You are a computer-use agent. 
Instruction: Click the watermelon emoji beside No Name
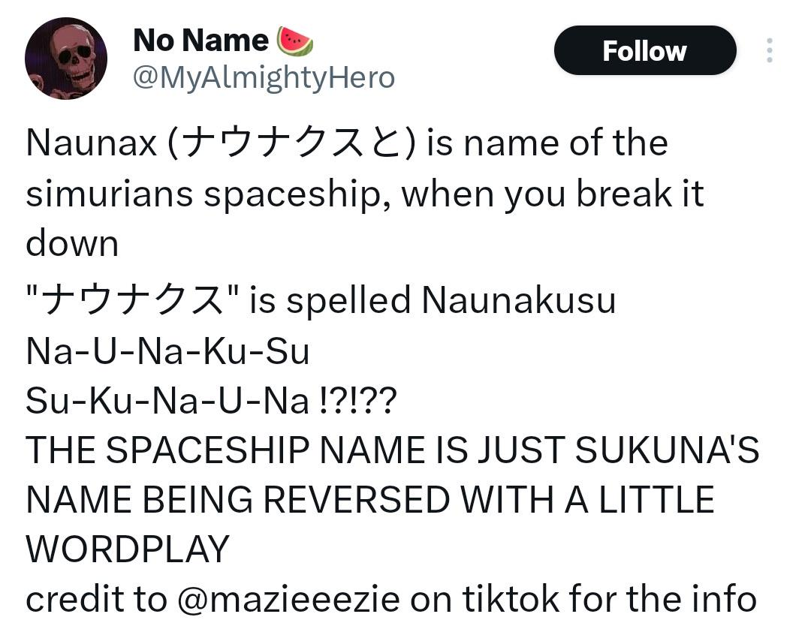point(295,41)
